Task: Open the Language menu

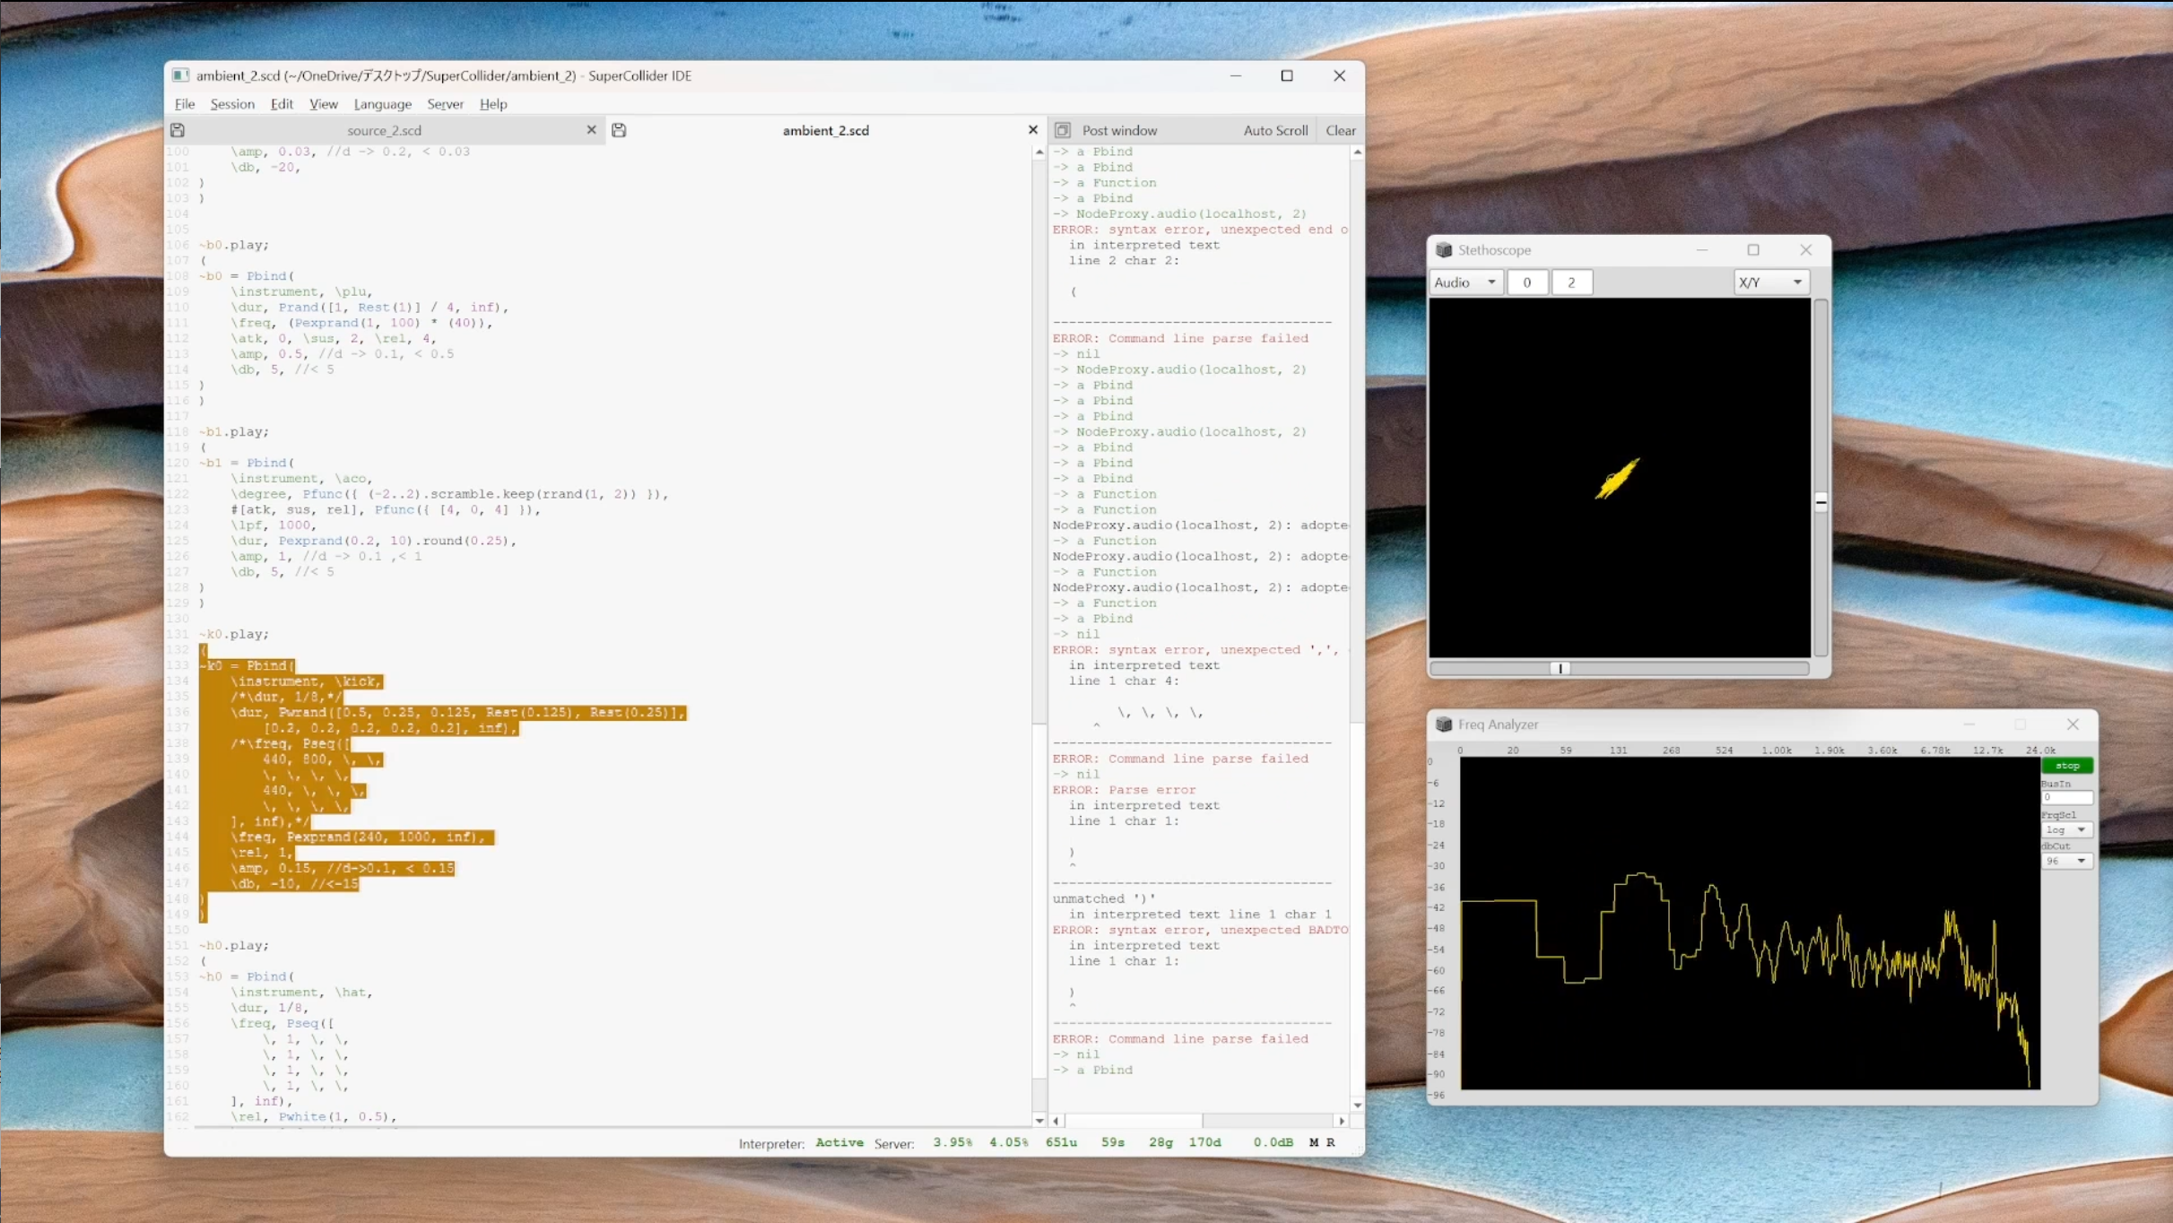Action: click(x=382, y=104)
